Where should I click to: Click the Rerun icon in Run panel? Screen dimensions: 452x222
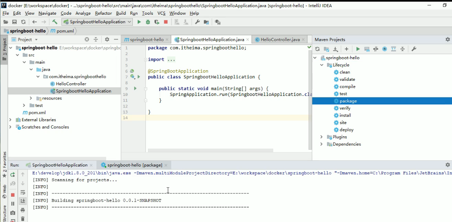13,175
